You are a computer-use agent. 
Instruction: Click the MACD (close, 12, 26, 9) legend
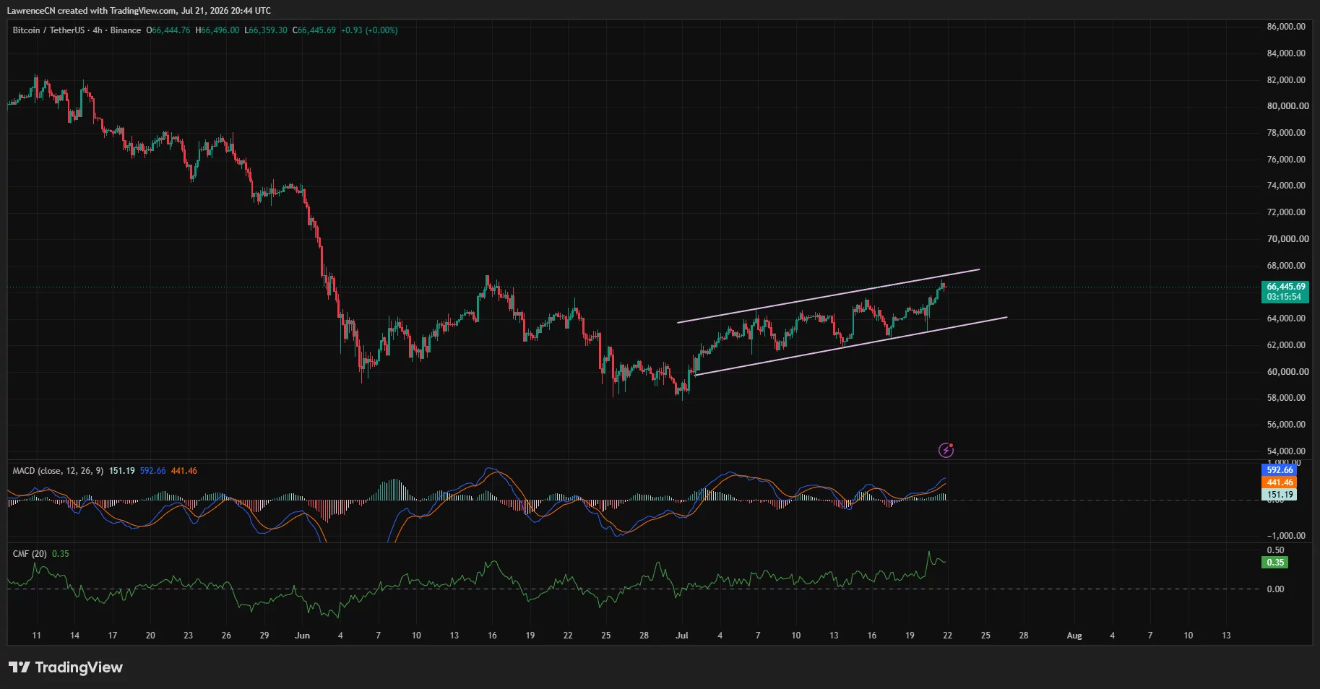click(59, 471)
